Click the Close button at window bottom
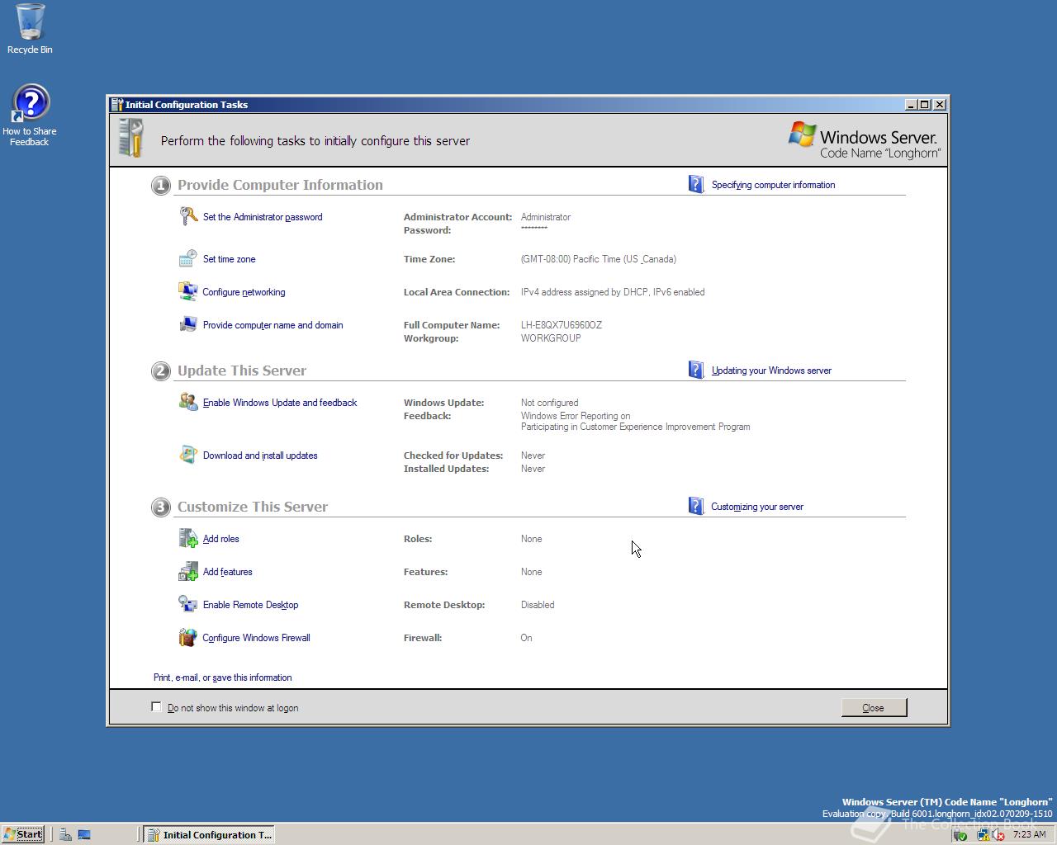 coord(874,707)
